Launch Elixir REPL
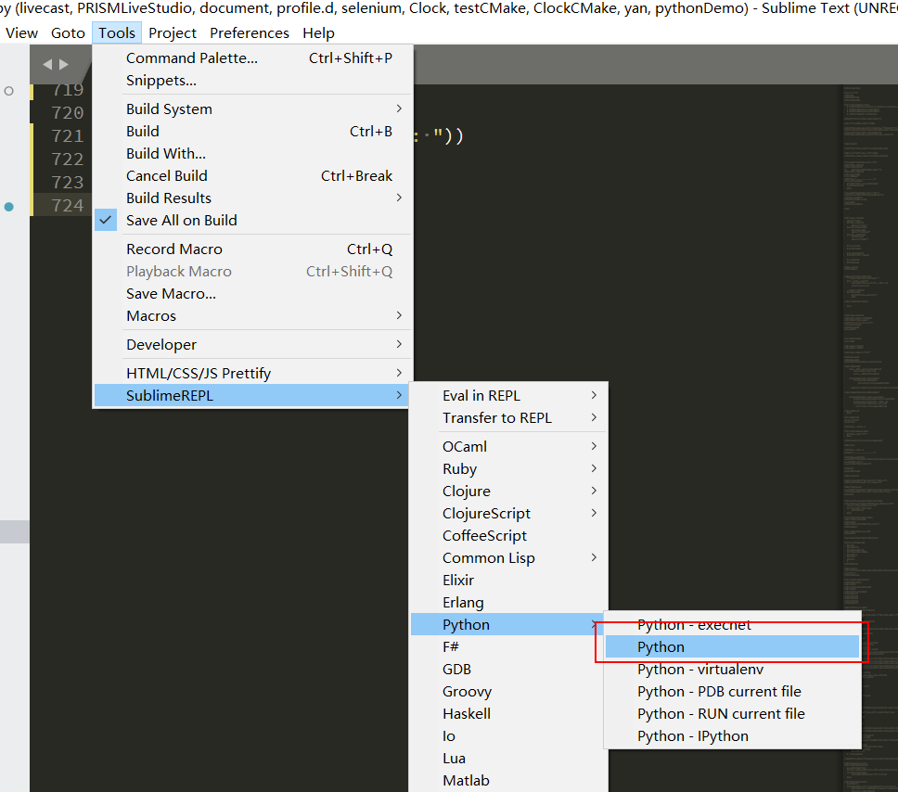Screen dimensions: 898x792 pos(508,581)
